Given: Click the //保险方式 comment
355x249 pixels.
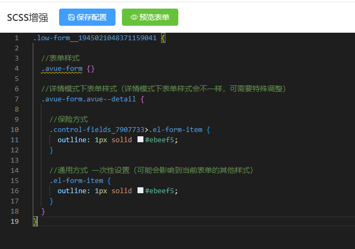Looking at the screenshot, I should click(69, 119).
